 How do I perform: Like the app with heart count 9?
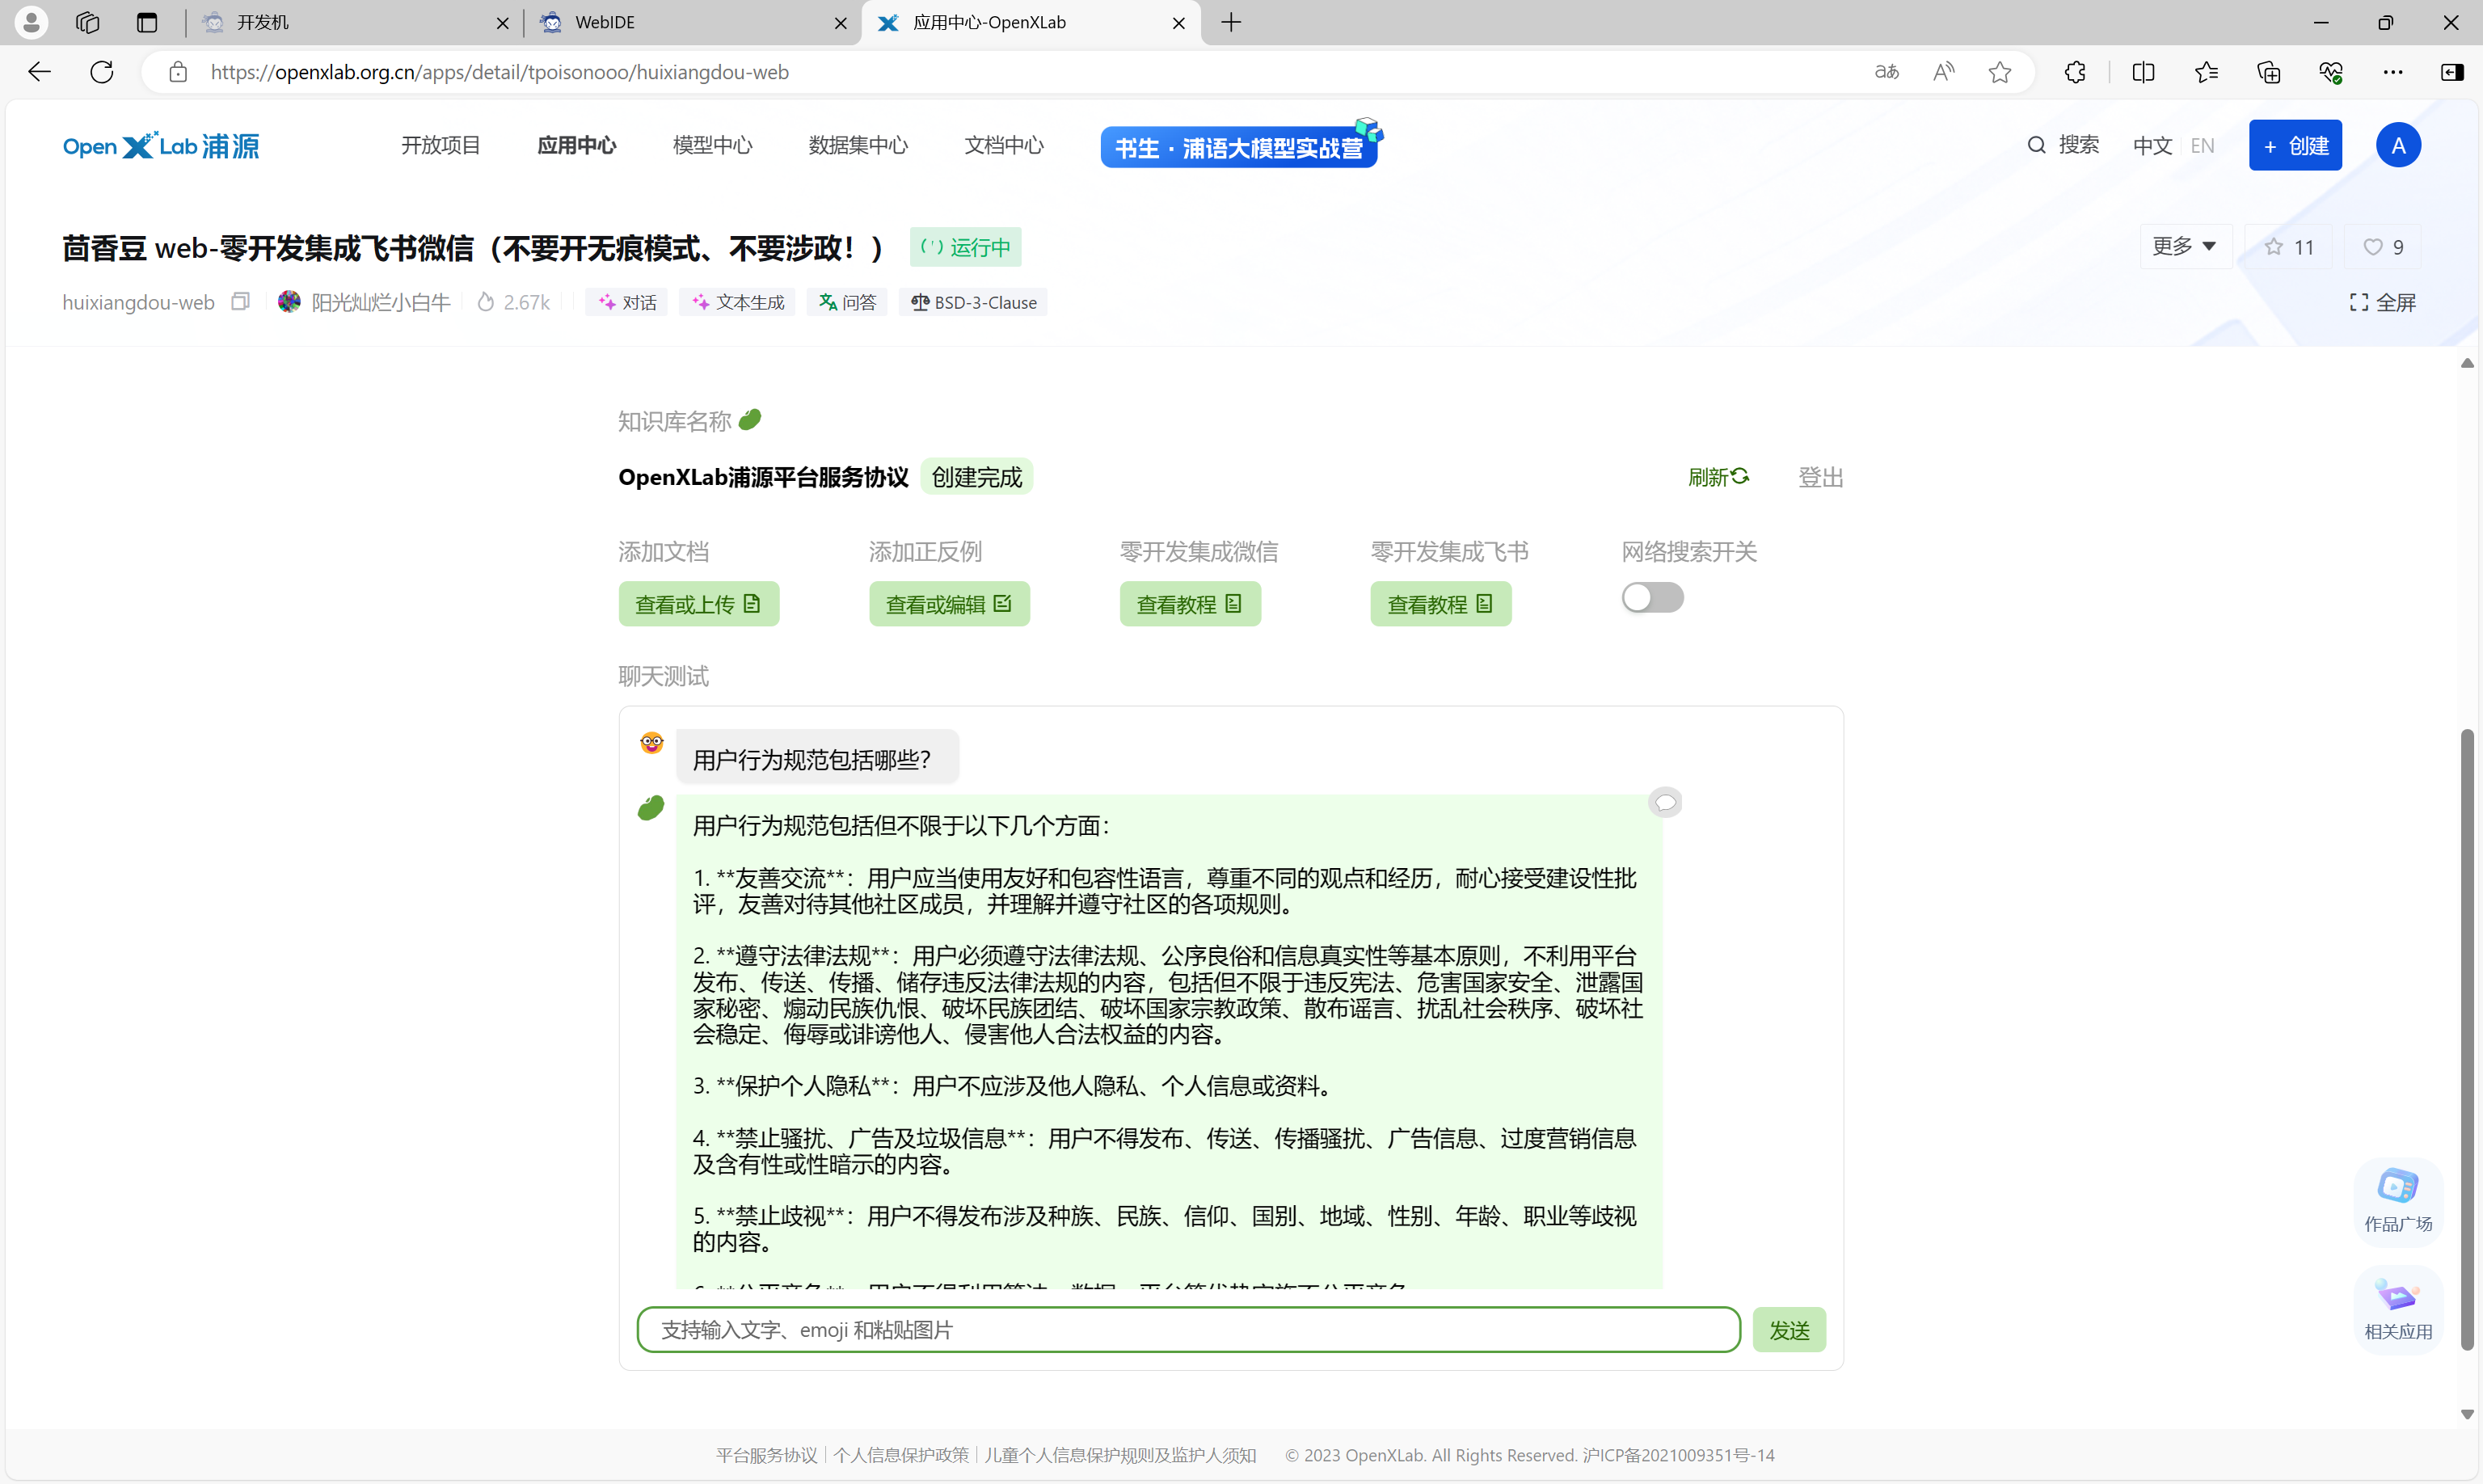pos(2383,246)
